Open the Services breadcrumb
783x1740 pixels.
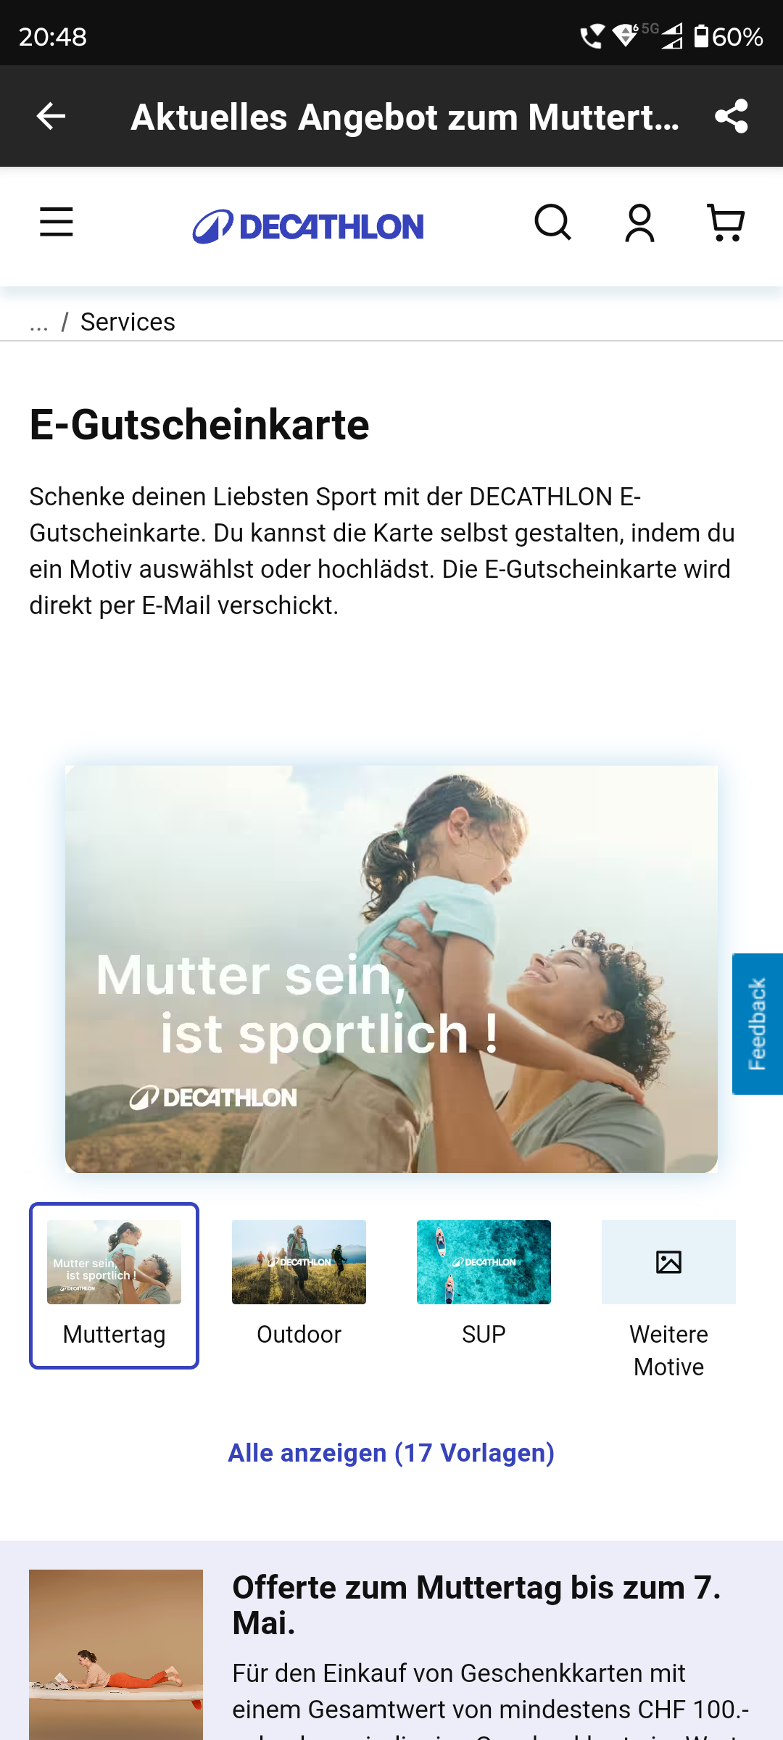pos(128,322)
